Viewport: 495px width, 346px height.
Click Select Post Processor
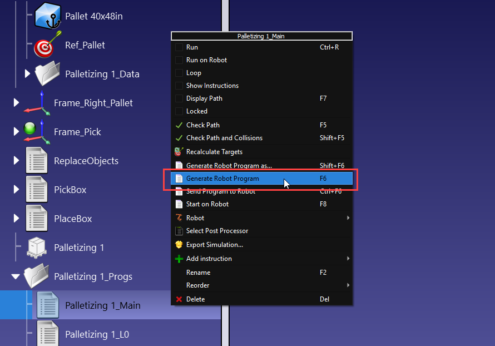tap(217, 231)
